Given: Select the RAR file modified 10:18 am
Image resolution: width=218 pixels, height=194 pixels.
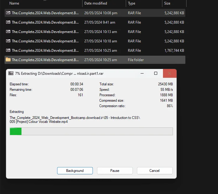Looking at the screenshot, I should 95,41.
